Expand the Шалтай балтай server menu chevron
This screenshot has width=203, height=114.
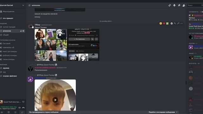coord(23,5)
